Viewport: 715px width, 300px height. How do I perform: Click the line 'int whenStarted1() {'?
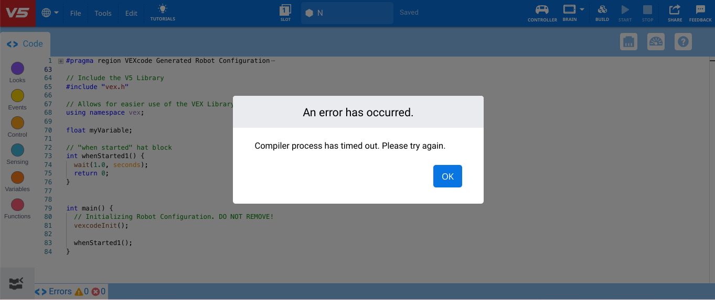point(105,156)
